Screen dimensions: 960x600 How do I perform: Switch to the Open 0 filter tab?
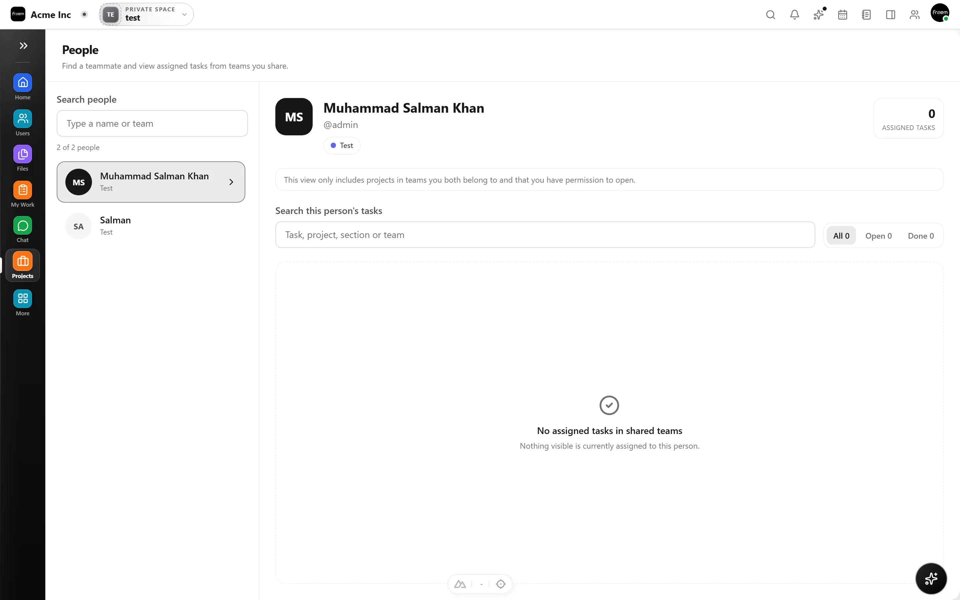pos(878,236)
